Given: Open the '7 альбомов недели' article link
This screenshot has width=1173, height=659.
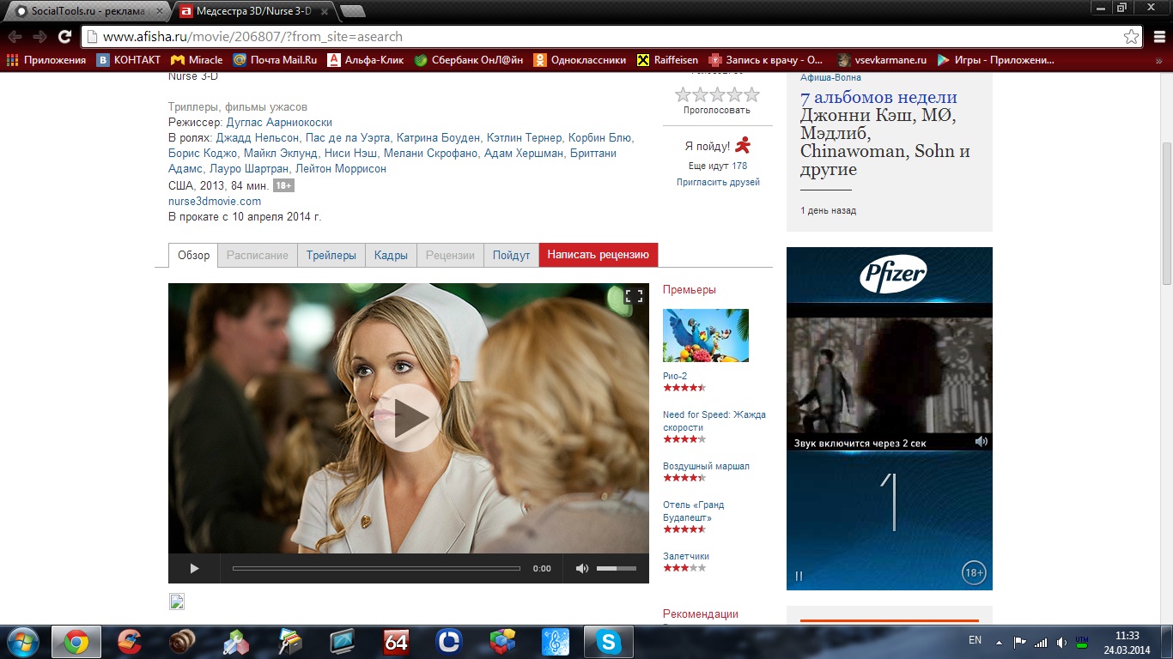Looking at the screenshot, I should tap(878, 97).
